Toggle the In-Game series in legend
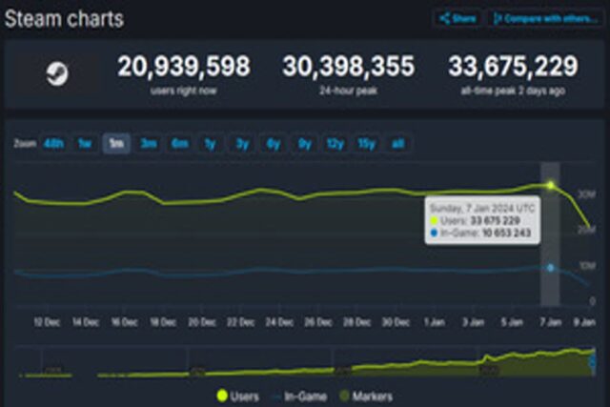 point(300,397)
